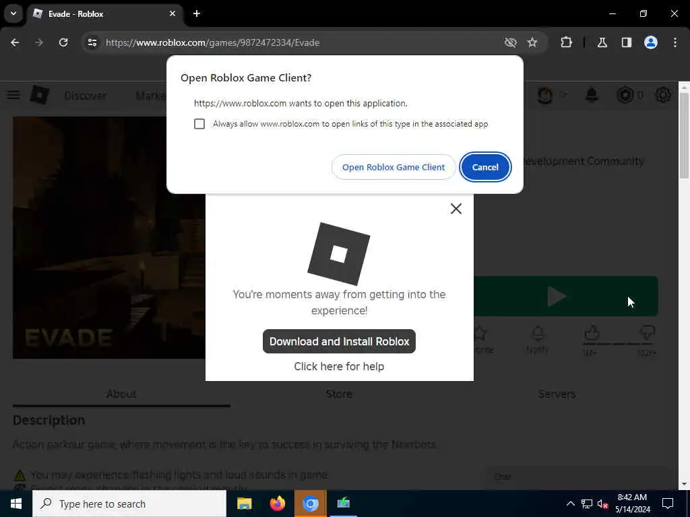690x517 pixels.
Task: Open Roblox settings gear
Action: [663, 95]
